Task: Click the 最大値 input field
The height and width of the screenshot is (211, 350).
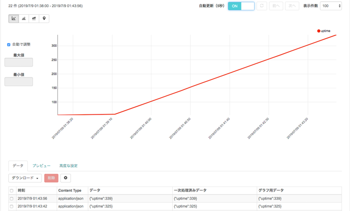Action: 19,62
